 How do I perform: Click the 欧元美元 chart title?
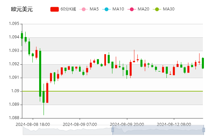tap(22, 9)
